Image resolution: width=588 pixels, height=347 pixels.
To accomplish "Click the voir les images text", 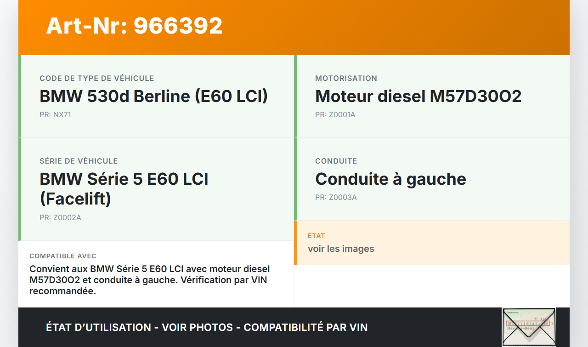I will 341,249.
